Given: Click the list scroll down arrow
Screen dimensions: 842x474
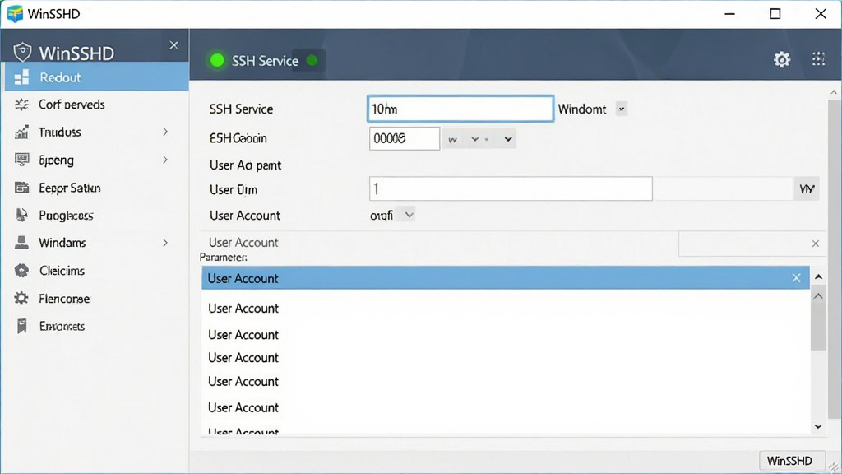Looking at the screenshot, I should [x=818, y=427].
